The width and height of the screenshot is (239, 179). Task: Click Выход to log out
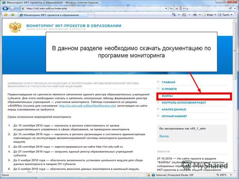tap(164, 136)
